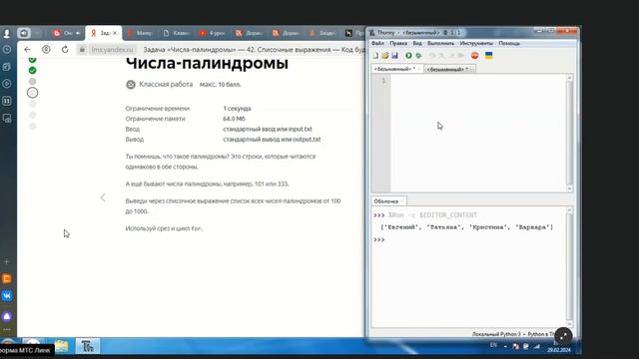Click the plus icon in browser sidebar

[x=7, y=261]
